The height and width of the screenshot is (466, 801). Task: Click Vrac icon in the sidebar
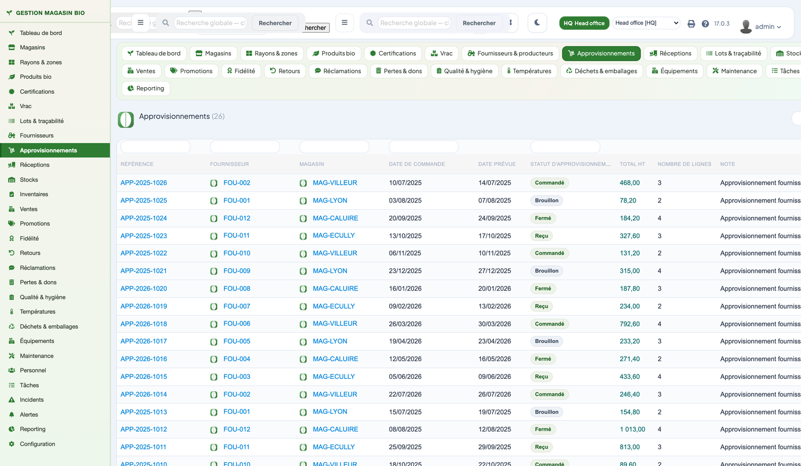[x=12, y=106]
